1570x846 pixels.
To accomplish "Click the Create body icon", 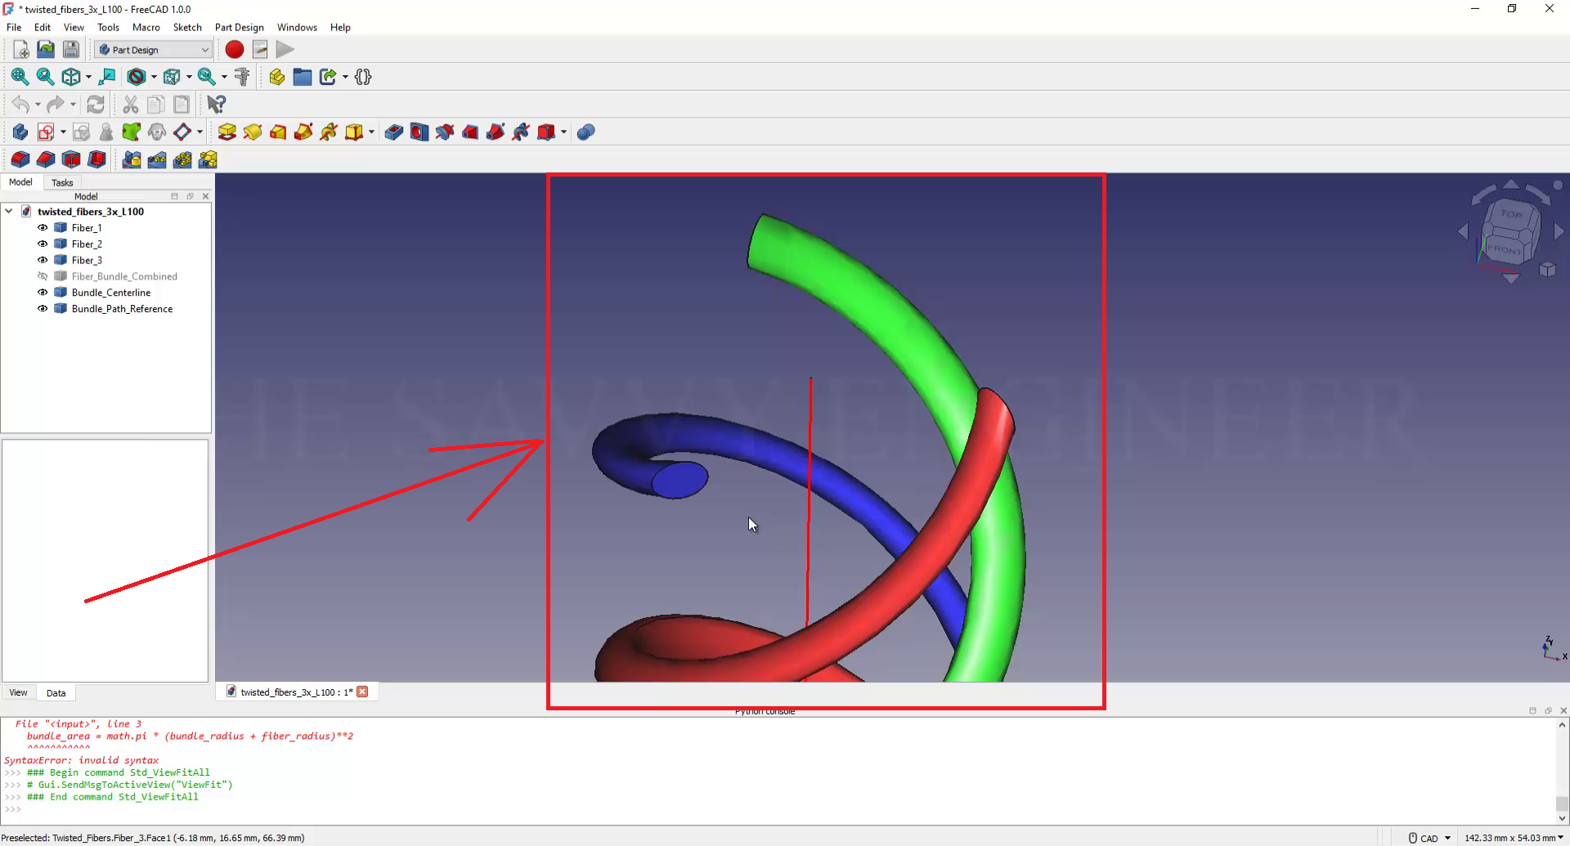I will point(20,132).
